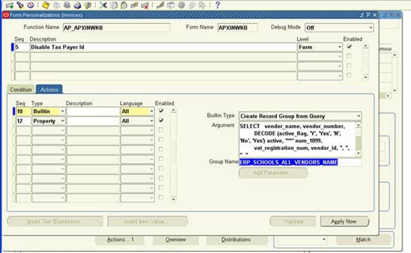This screenshot has width=411, height=253.
Task: Click down arrow of actions list scrollbar
Action: click(173, 199)
